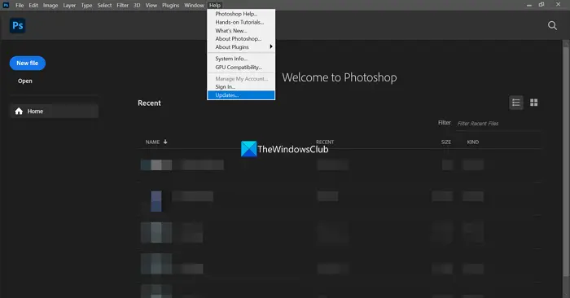Open the Window menu
Image resolution: width=570 pixels, height=298 pixels.
click(x=194, y=5)
